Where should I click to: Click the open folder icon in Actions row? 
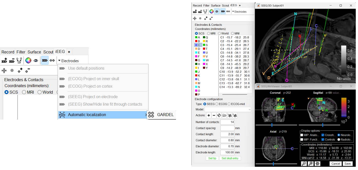(224, 115)
